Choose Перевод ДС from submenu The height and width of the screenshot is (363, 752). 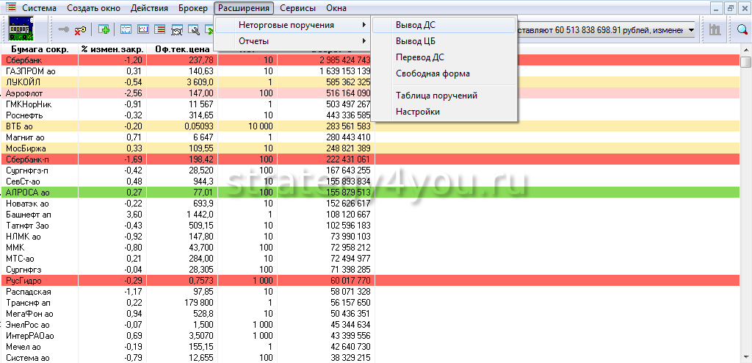tap(419, 57)
